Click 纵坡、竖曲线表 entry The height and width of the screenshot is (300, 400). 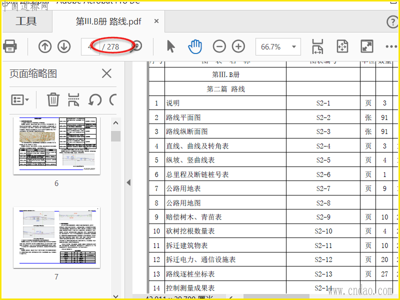[x=190, y=160]
